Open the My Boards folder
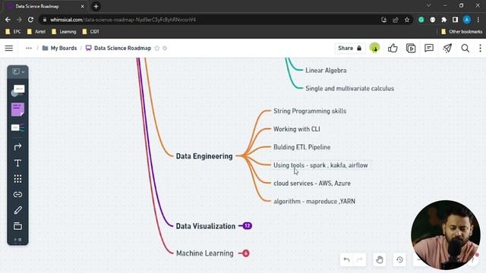 point(59,49)
